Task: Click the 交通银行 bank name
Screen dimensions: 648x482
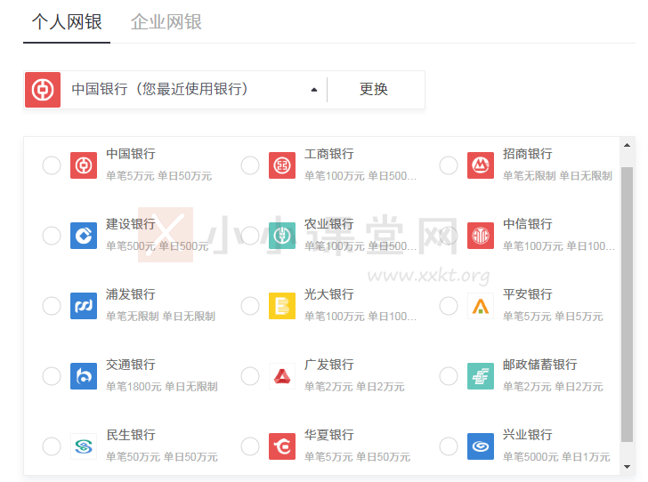Action: [131, 365]
